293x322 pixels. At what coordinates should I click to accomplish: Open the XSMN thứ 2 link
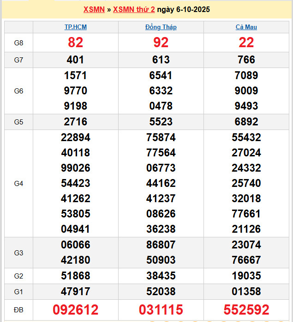134,9
